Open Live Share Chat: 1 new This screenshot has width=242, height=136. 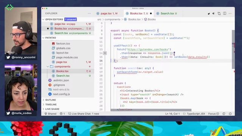point(84,114)
